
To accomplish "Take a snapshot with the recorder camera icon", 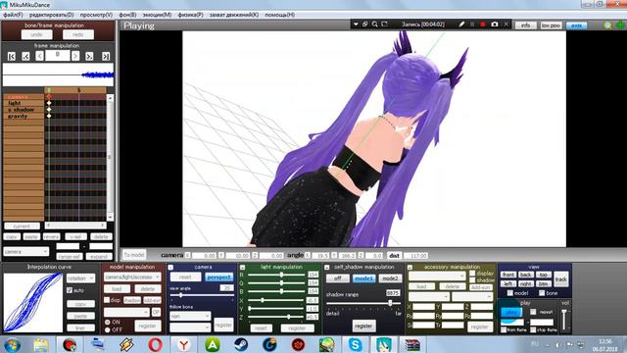I will (495, 25).
